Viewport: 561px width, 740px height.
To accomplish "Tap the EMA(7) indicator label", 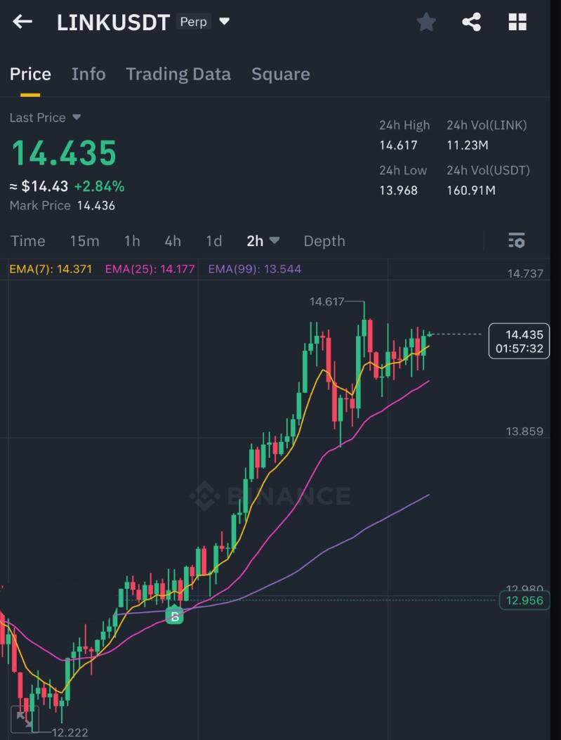I will 51,269.
